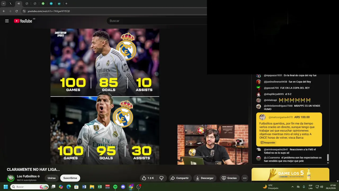Reply to matcorgame4470's Super Chat with Responder
Screen dimensions: 339x191
[268, 142]
